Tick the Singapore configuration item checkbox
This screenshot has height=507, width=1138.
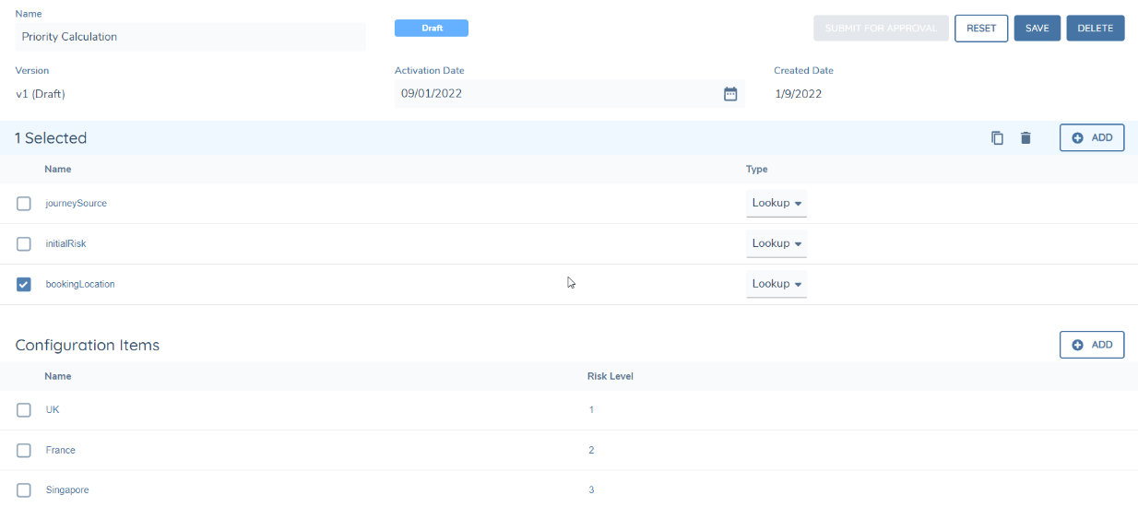24,490
